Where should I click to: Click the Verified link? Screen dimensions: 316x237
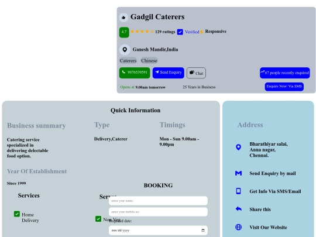point(192,32)
